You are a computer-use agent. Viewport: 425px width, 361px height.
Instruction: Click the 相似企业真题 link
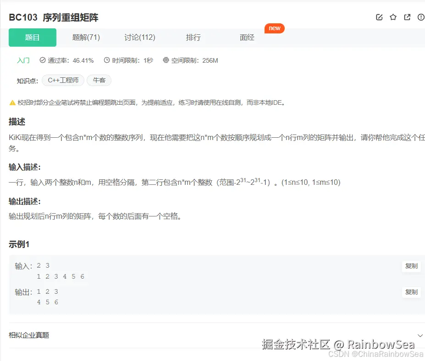[x=28, y=335]
